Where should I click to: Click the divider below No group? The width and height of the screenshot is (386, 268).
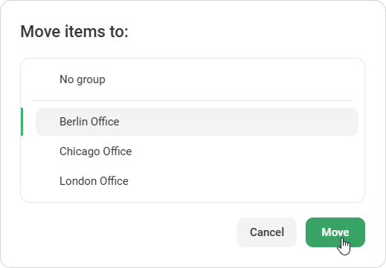[x=193, y=100]
